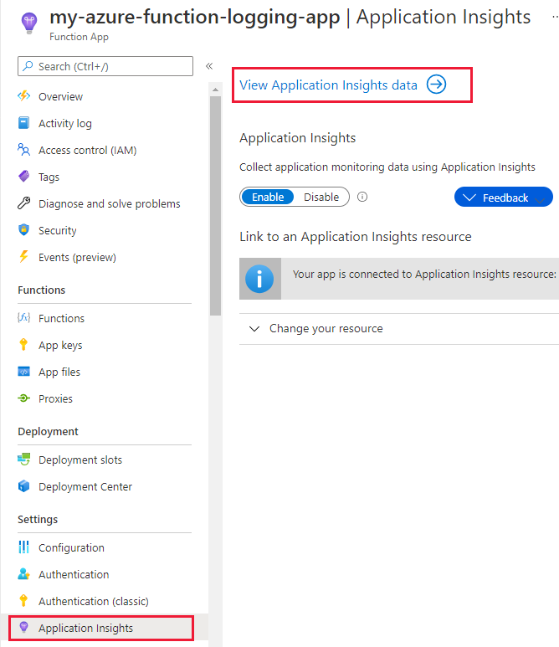Click the Events lightning bolt icon
This screenshot has width=559, height=647.
point(24,257)
